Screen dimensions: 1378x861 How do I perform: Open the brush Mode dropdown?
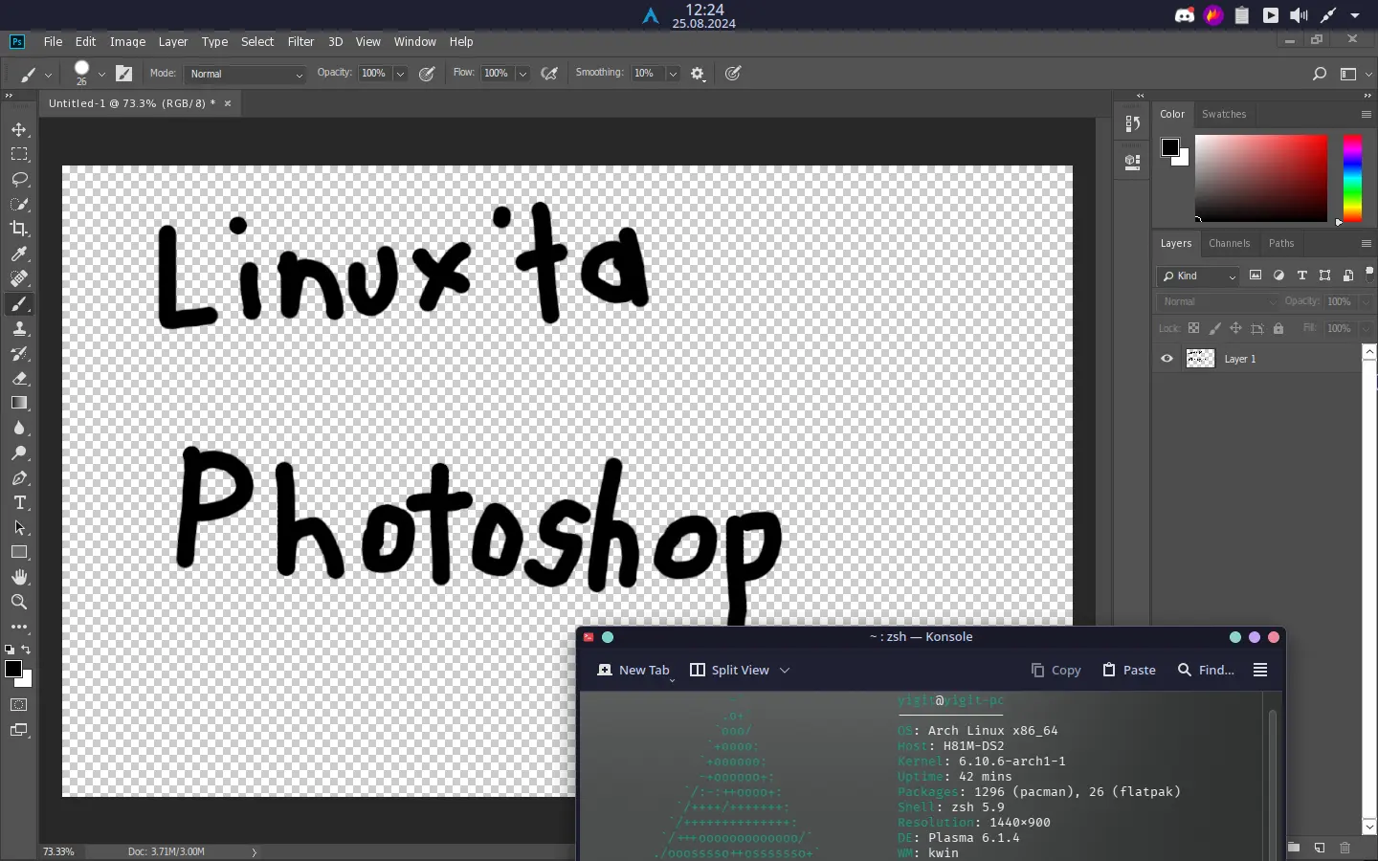pos(246,74)
